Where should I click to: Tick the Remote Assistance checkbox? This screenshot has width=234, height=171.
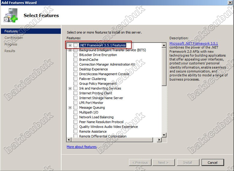coord(76,131)
